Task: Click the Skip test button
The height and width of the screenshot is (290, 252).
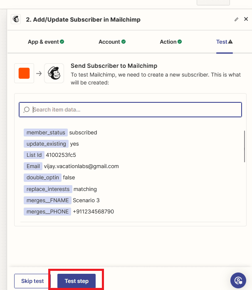Action: coord(32,281)
